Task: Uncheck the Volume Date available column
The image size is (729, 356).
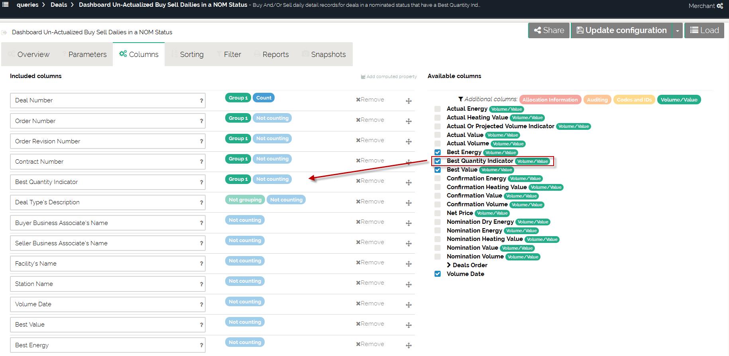Action: point(438,274)
